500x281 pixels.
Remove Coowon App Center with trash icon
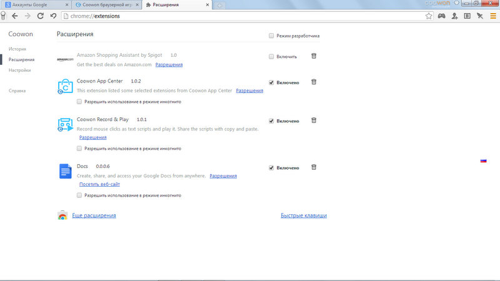(314, 82)
